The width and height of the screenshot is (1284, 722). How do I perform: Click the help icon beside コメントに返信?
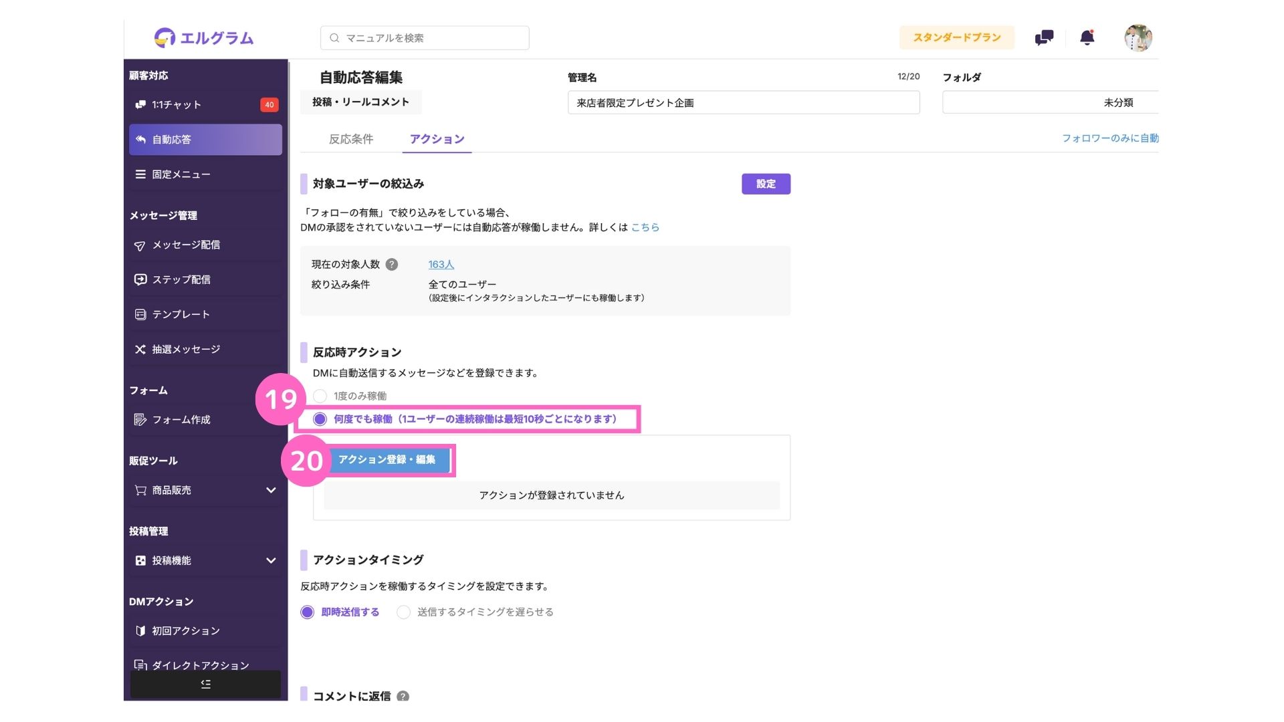[403, 696]
